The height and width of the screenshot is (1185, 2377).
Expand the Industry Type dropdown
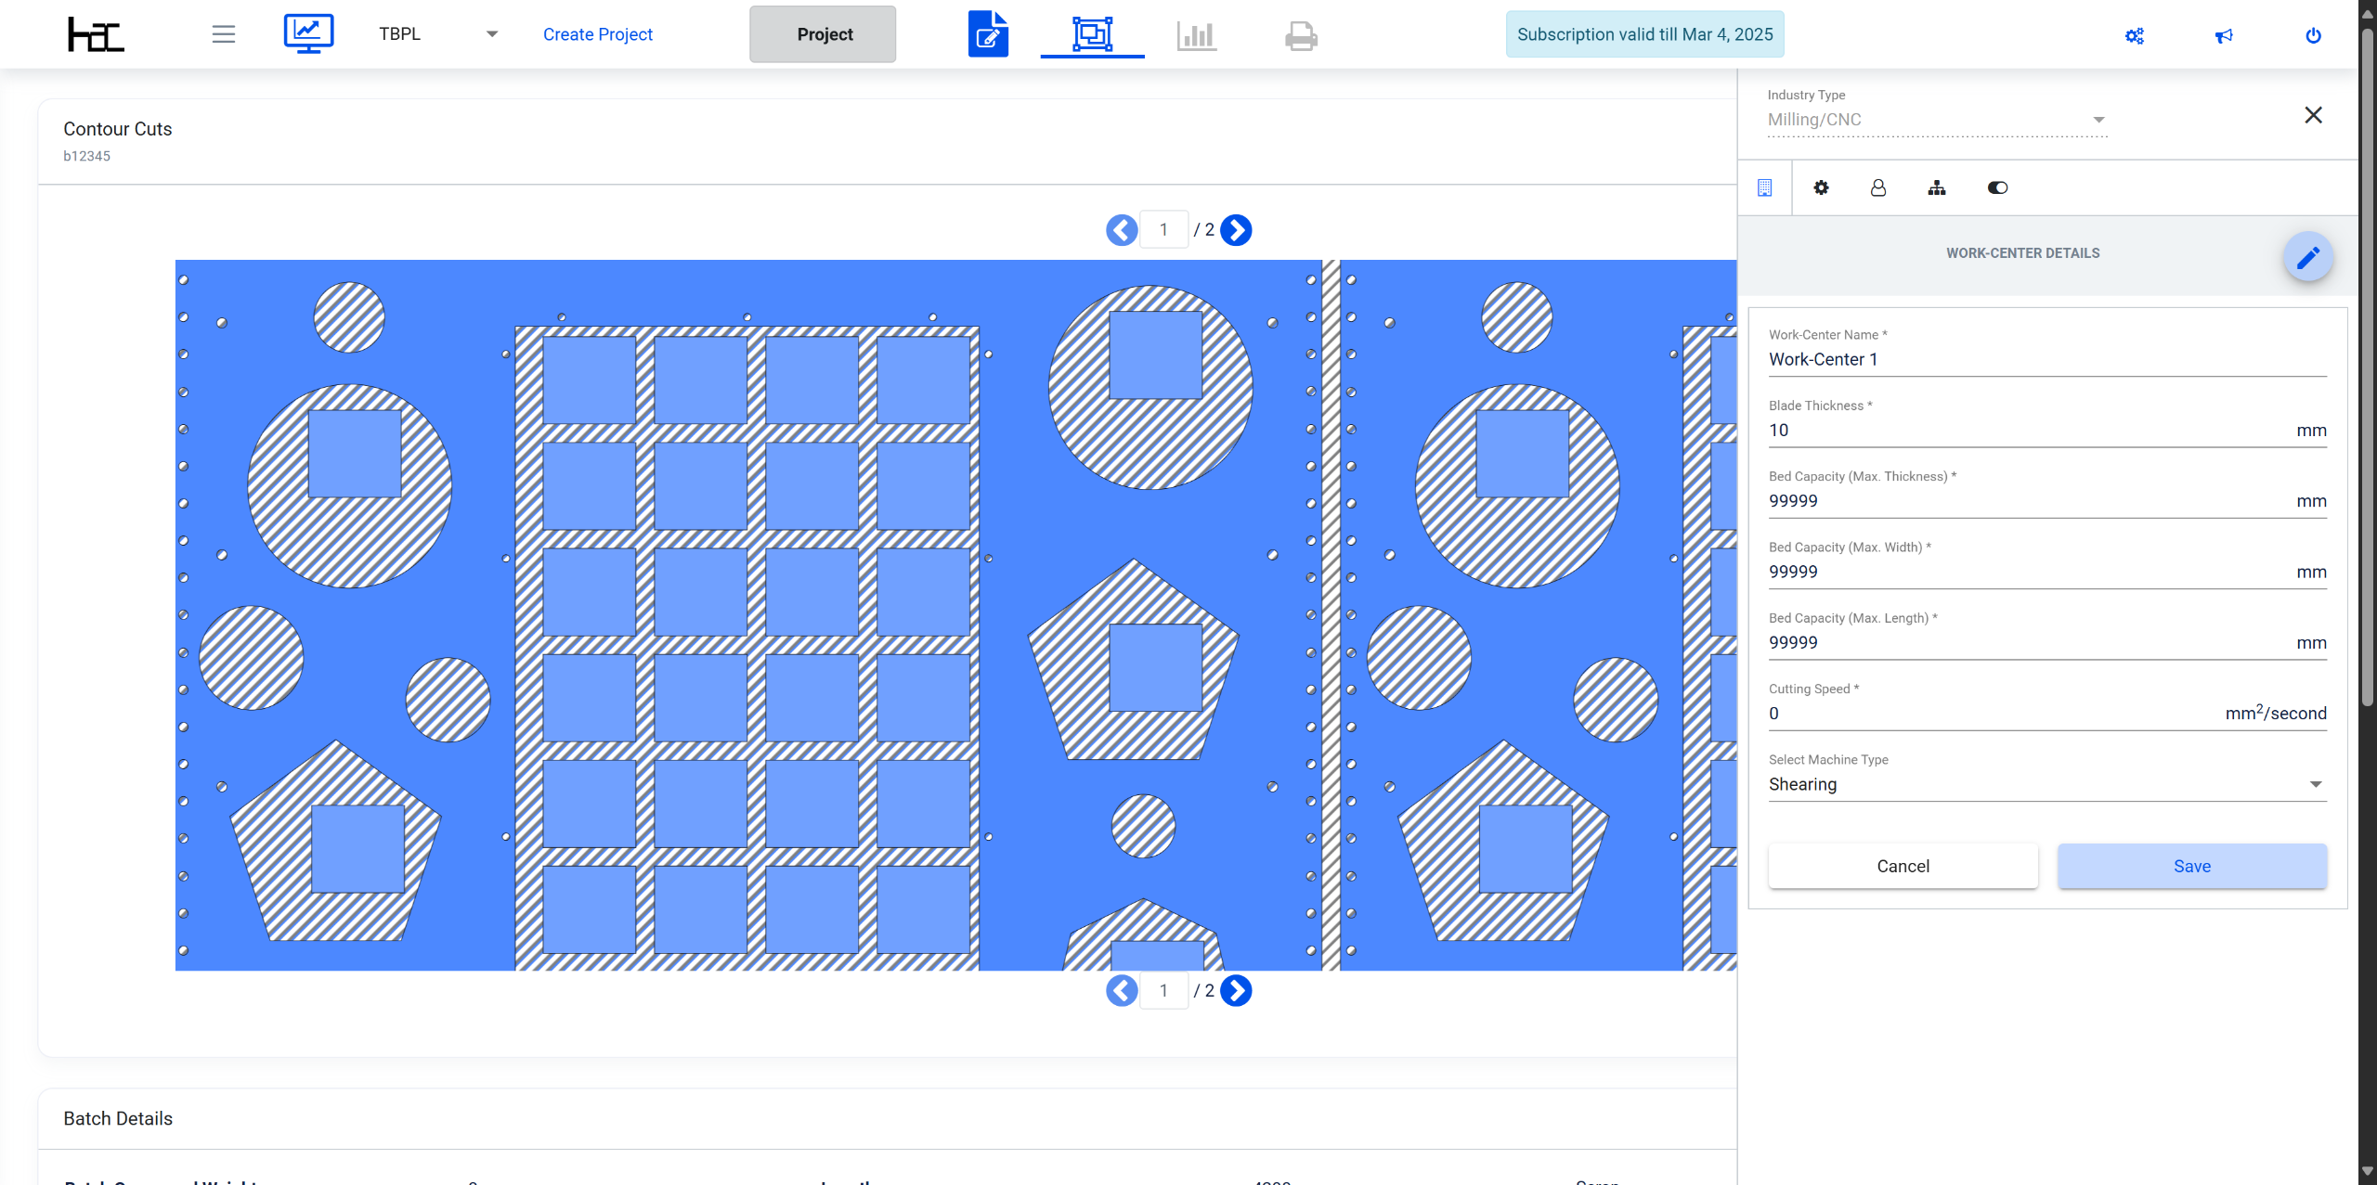point(1936,120)
